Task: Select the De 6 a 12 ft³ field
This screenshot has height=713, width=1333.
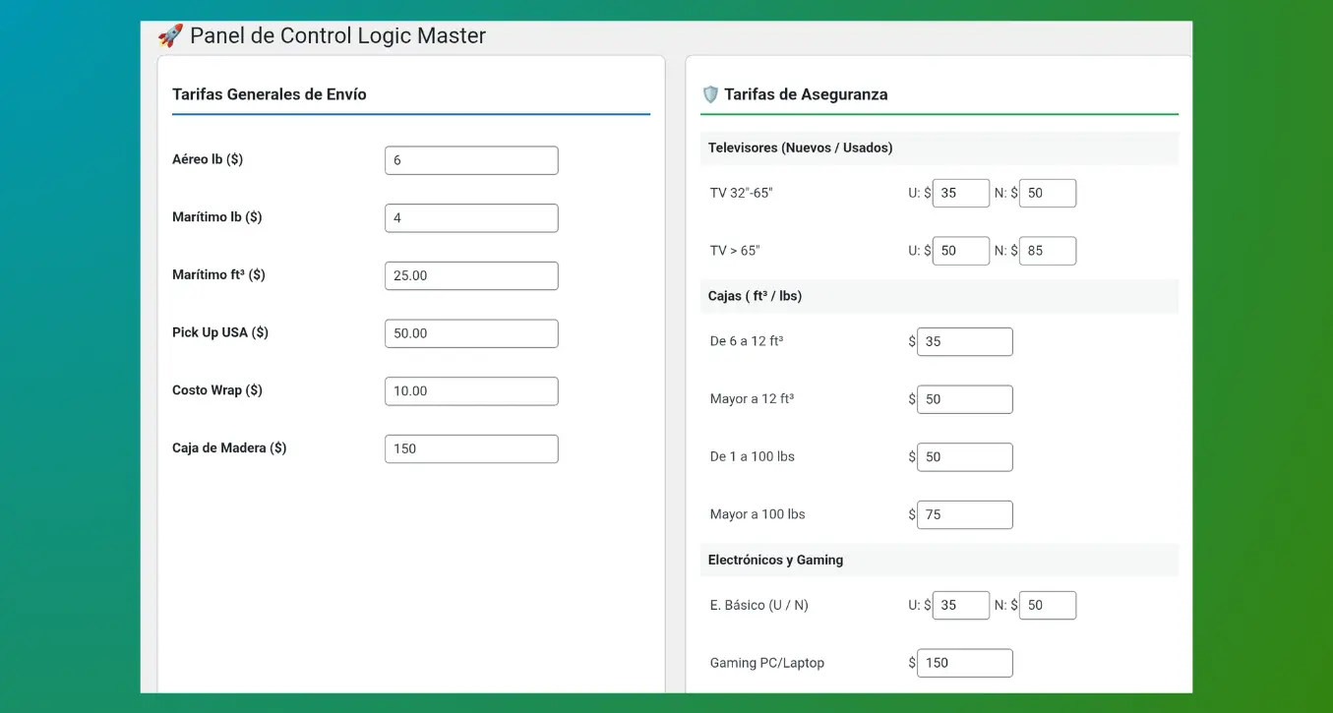Action: click(x=964, y=342)
